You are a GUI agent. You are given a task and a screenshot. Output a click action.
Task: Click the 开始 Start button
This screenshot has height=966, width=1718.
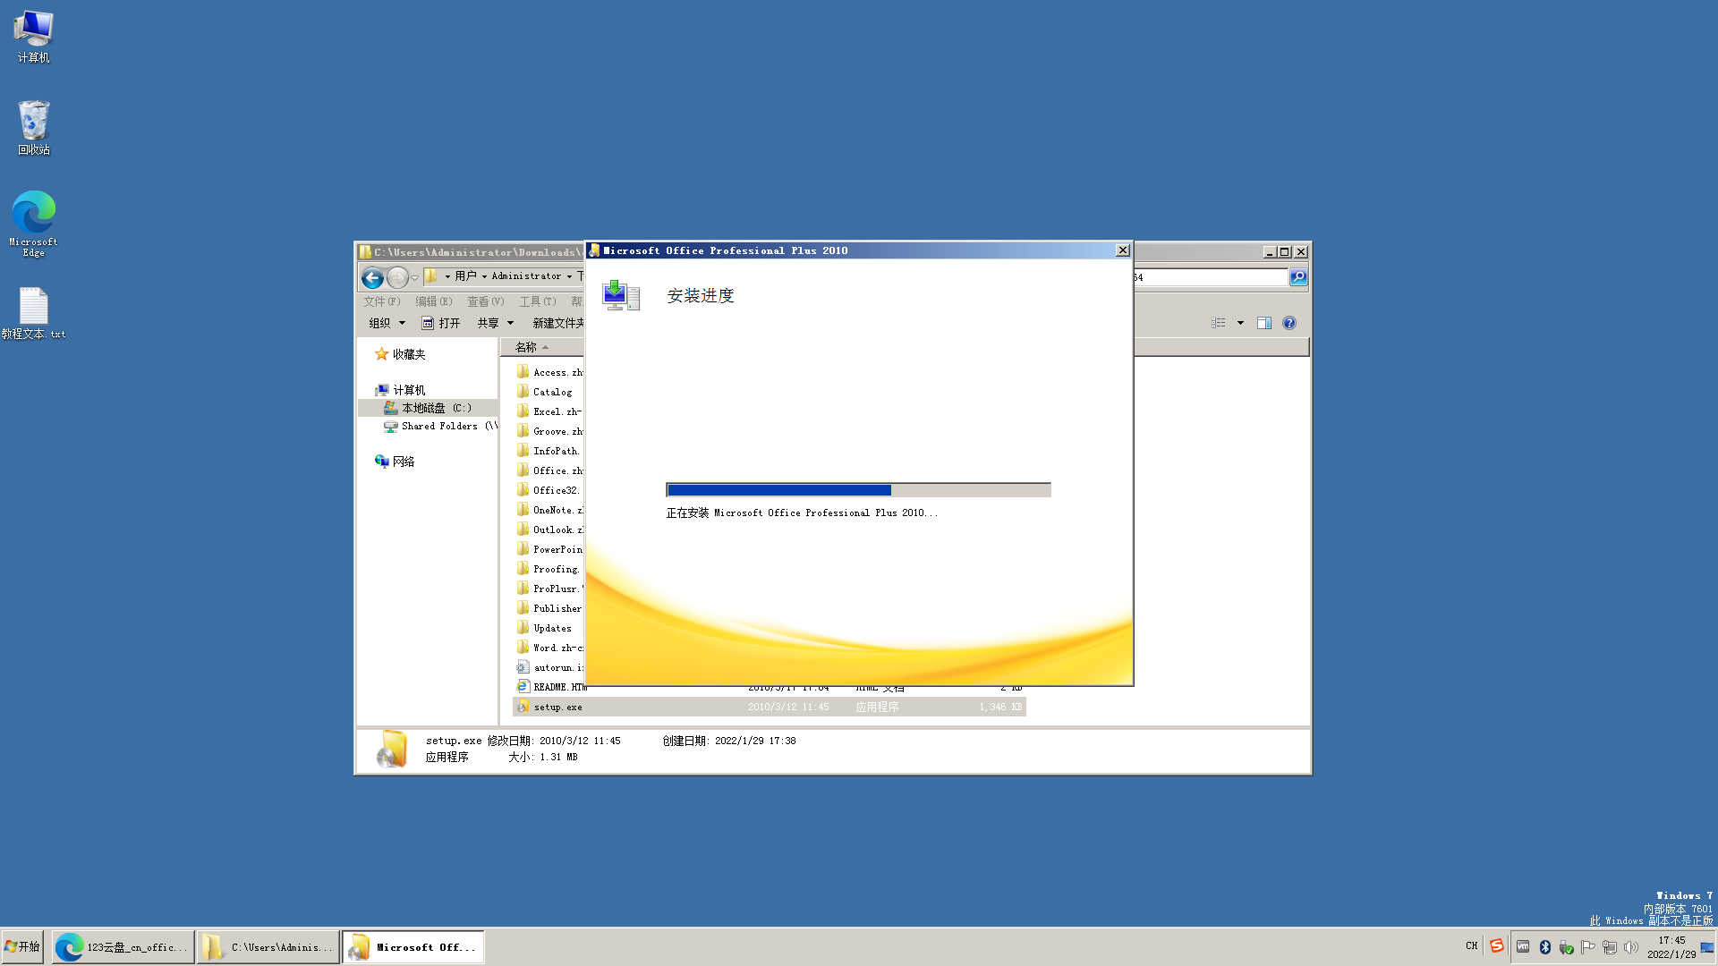coord(22,947)
